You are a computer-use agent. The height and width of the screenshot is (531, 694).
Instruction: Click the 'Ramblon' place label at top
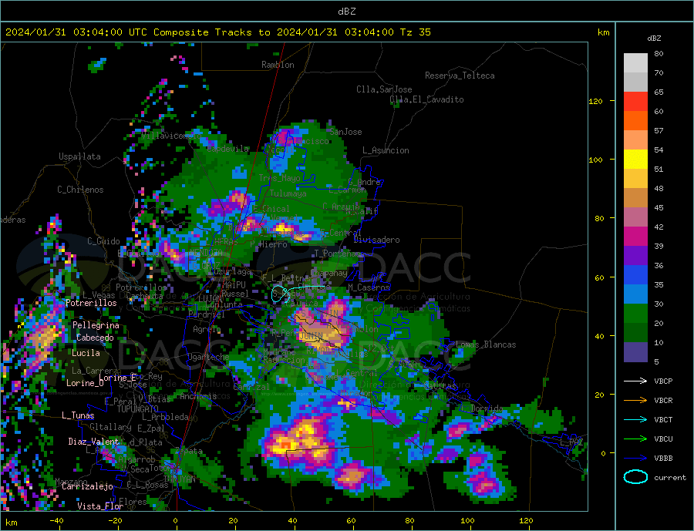coord(278,65)
